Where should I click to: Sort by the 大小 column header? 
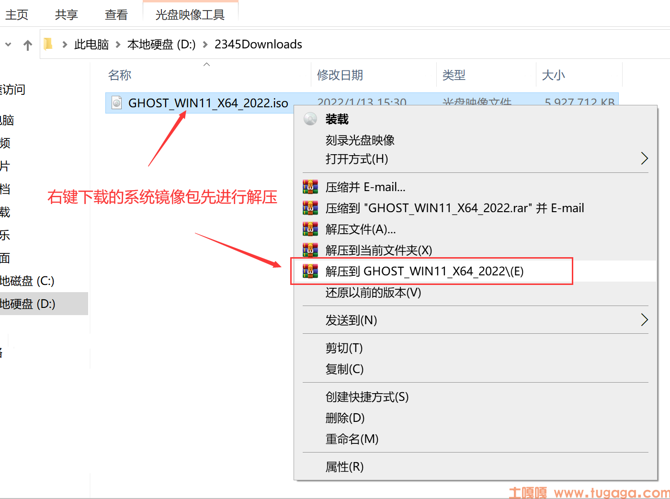coord(553,75)
